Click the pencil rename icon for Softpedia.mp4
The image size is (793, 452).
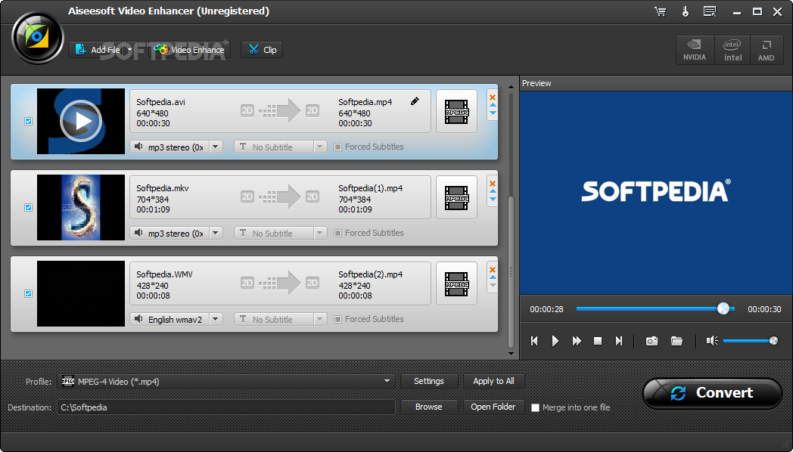[415, 101]
